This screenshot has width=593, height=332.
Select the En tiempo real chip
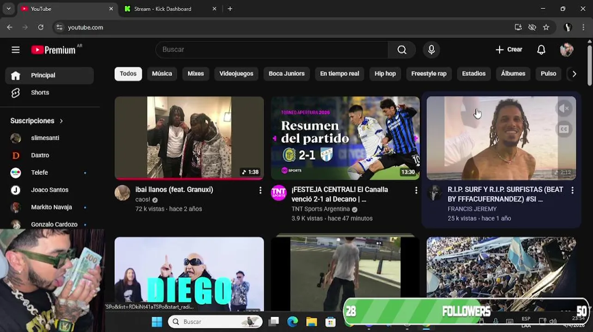(x=339, y=74)
